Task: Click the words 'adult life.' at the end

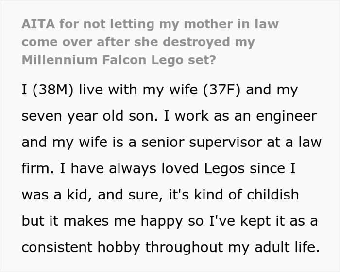Action: (x=287, y=247)
